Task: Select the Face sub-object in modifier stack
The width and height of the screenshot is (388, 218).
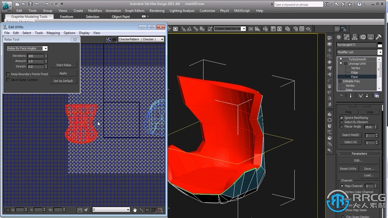Action: tap(354, 77)
